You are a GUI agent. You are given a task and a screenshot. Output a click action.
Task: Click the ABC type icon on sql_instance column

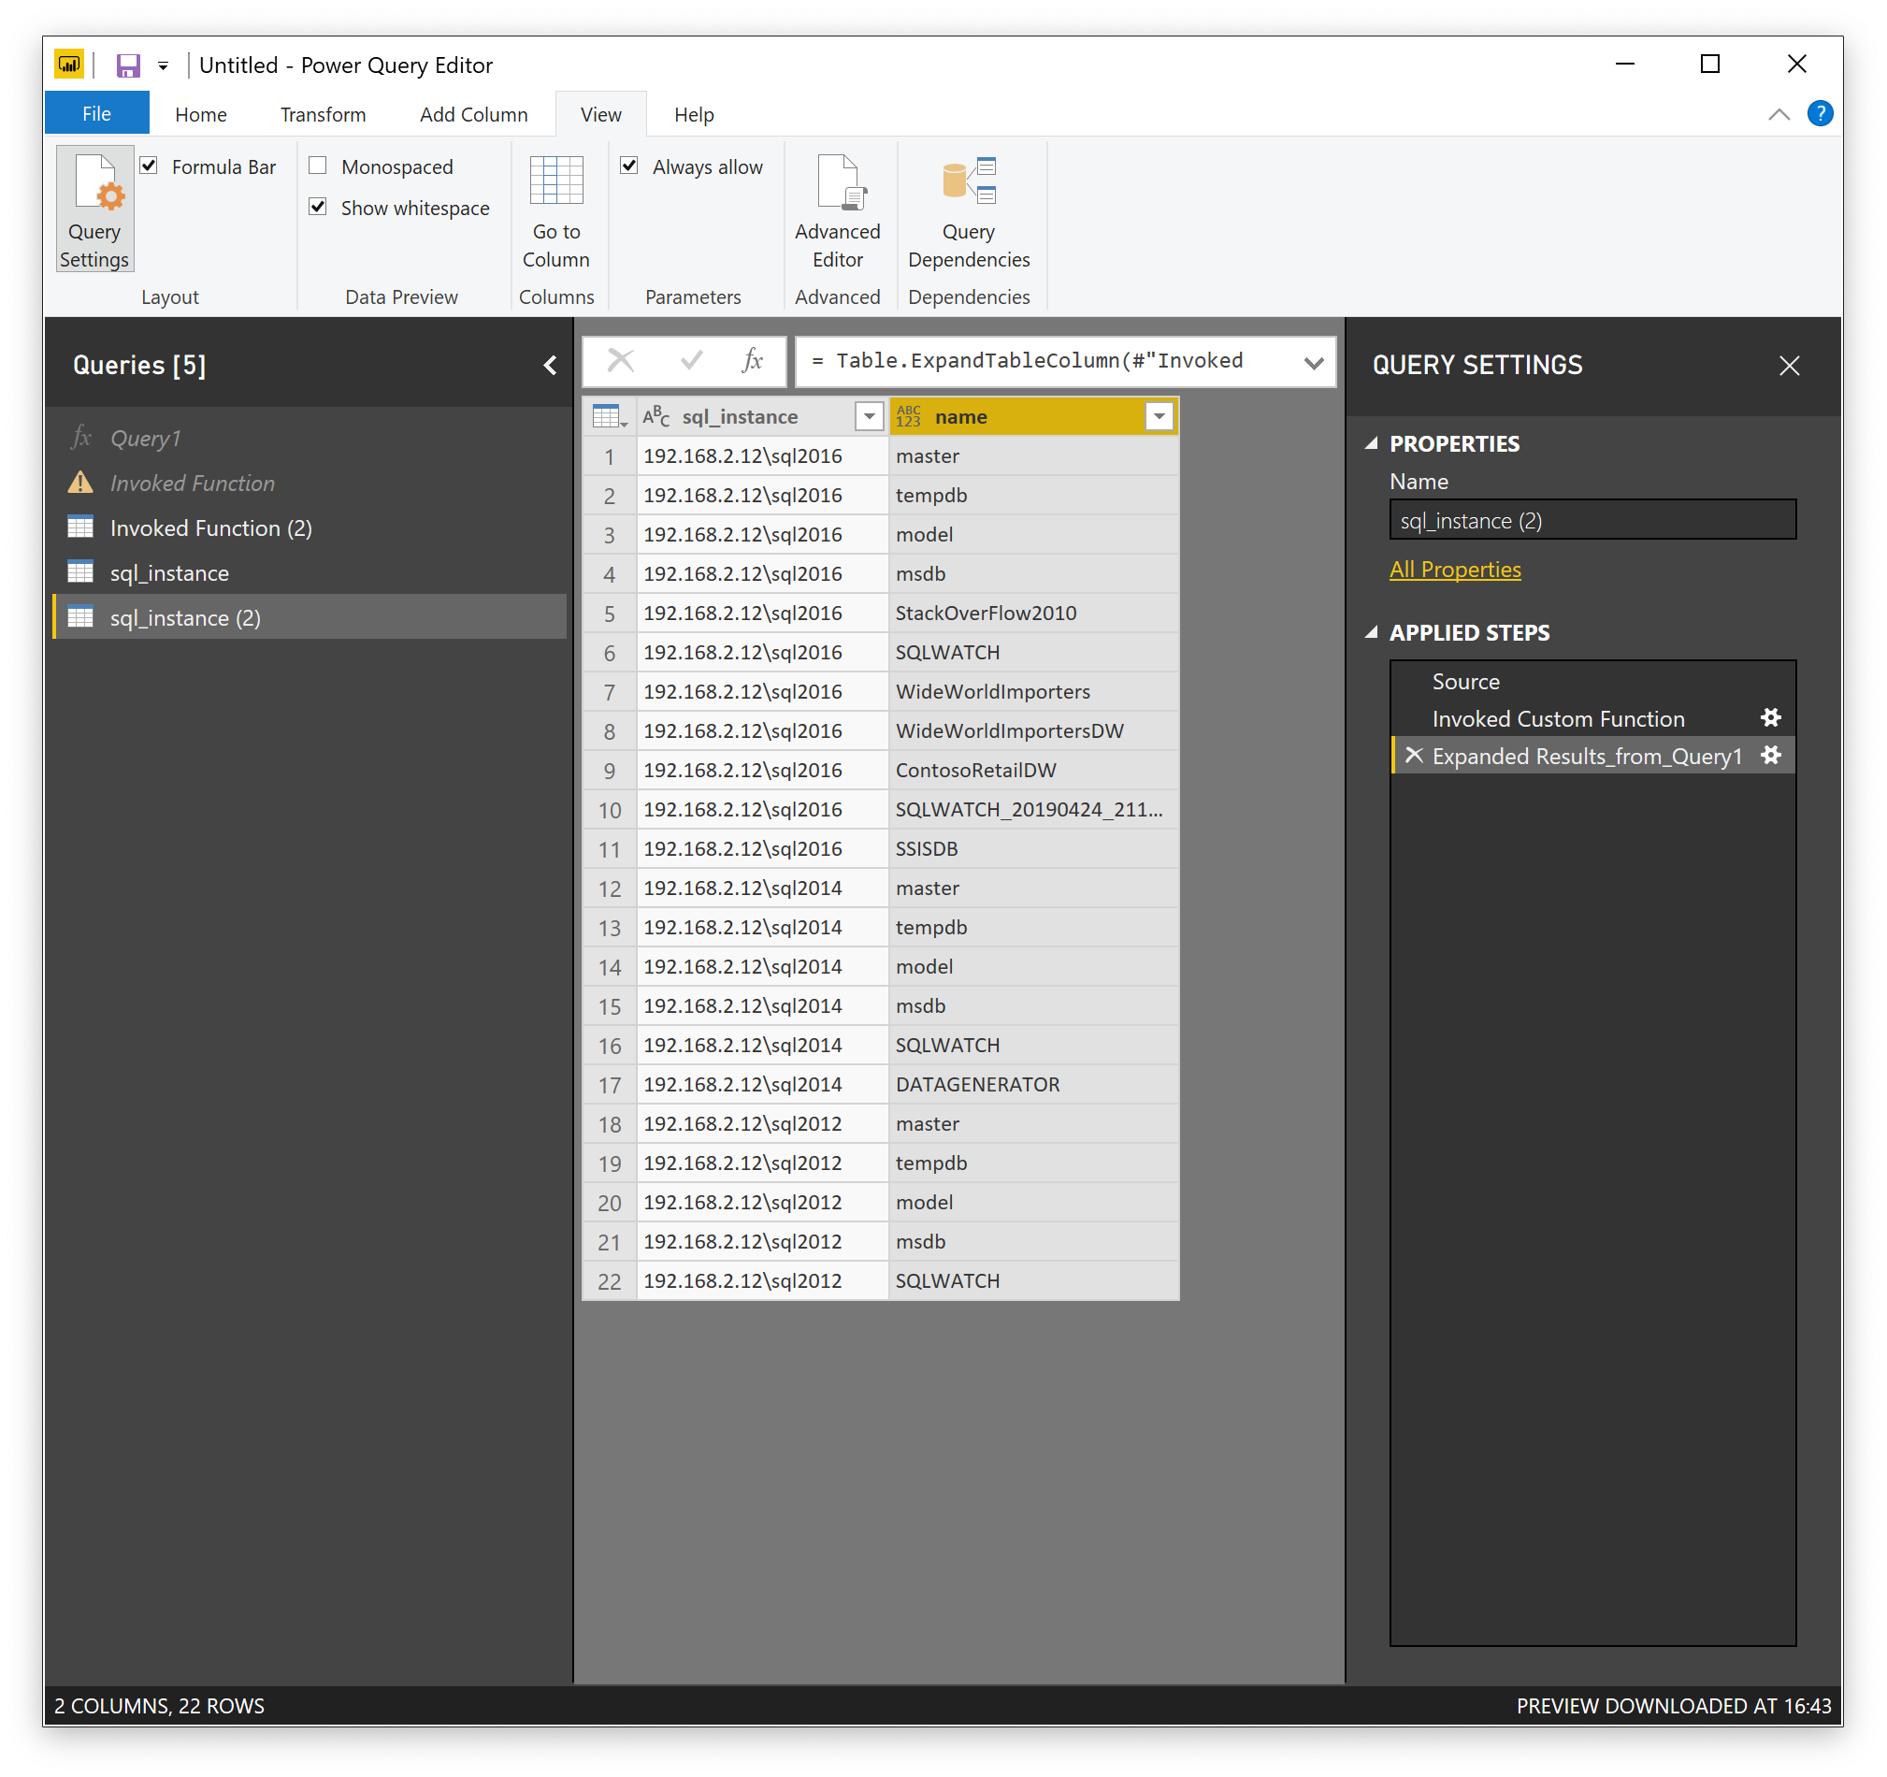point(655,417)
